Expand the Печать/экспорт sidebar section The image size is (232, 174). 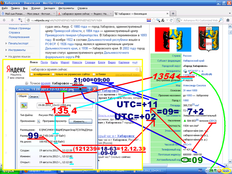point(6,43)
